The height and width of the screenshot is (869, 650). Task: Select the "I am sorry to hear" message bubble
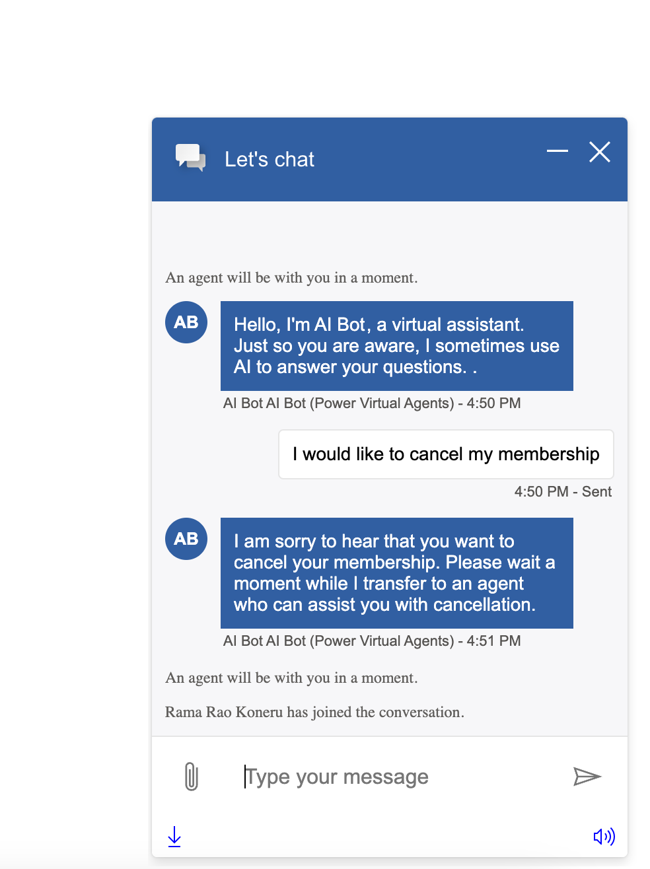click(x=396, y=573)
